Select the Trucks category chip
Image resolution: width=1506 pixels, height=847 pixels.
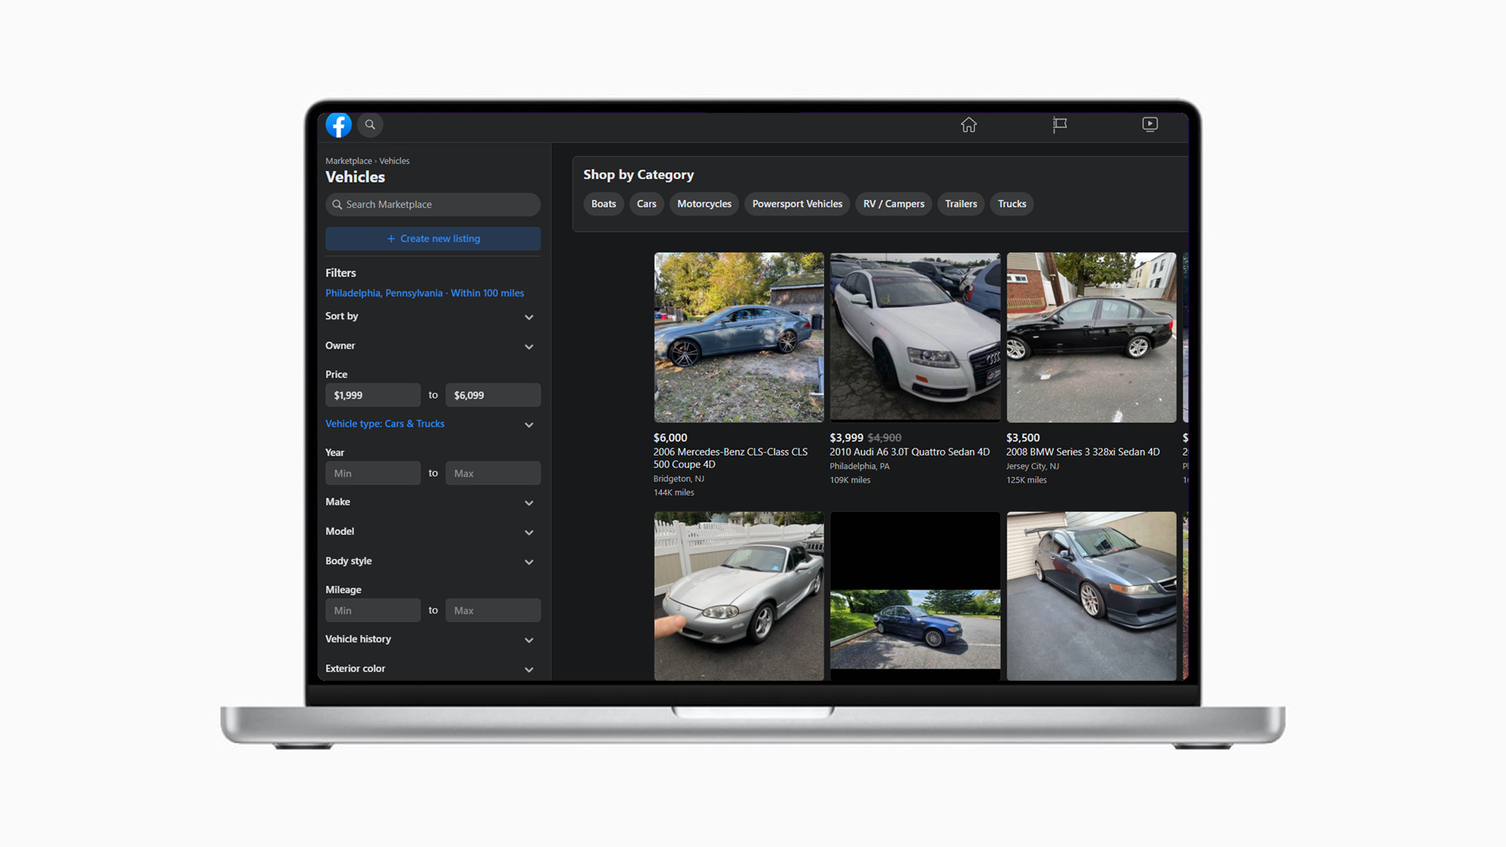coord(1011,204)
